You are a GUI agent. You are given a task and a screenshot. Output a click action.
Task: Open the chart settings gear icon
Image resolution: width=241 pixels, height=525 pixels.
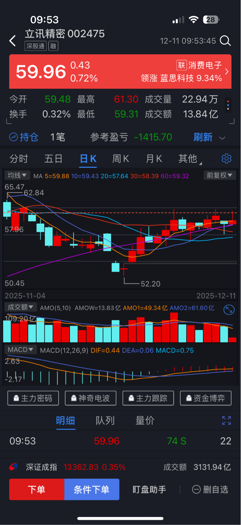tap(226, 158)
